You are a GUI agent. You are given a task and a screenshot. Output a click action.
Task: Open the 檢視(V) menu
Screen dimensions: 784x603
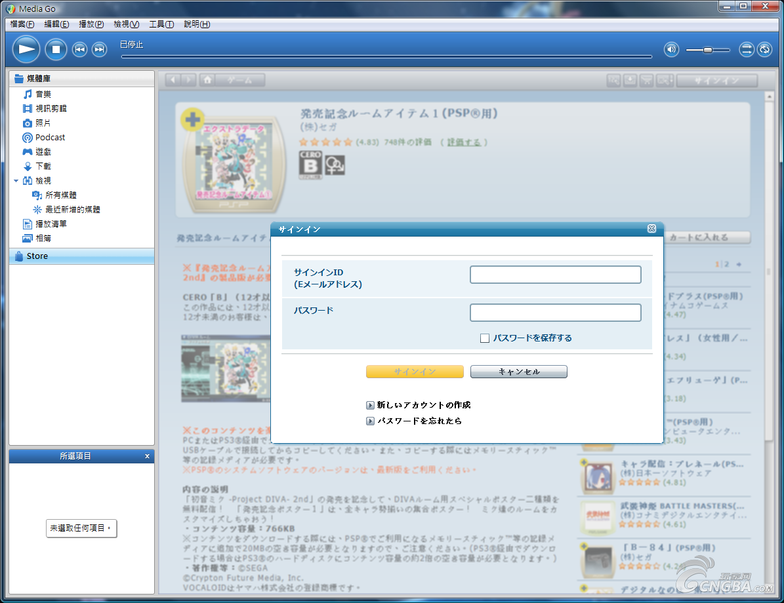pos(126,24)
